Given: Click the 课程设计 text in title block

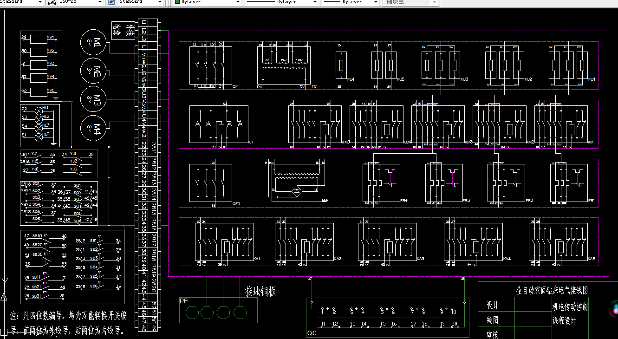Looking at the screenshot, I should point(564,320).
